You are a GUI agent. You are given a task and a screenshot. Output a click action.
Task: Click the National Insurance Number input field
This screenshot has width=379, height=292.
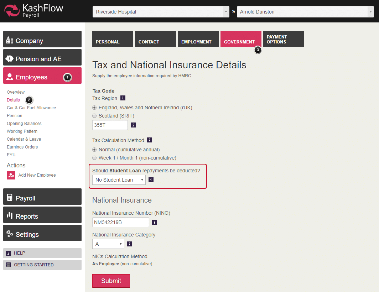pyautogui.click(x=120, y=222)
